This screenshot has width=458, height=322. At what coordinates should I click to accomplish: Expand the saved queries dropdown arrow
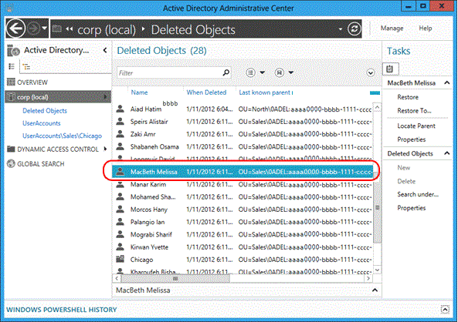(x=291, y=72)
